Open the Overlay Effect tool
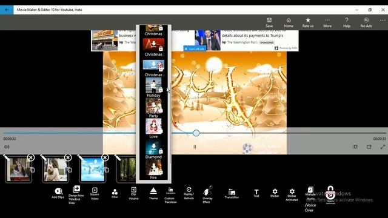Screen dimensions: 388x218 207,195
